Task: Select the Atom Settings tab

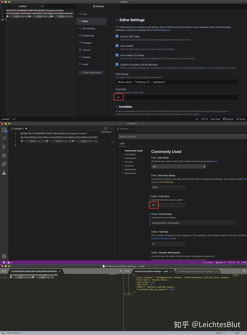Action: [x=98, y=7]
